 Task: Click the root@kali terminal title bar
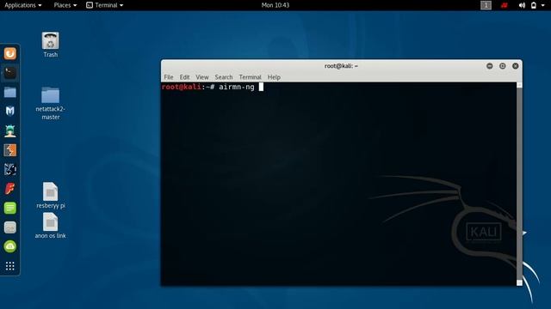pyautogui.click(x=341, y=66)
